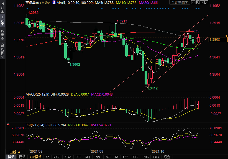Viewport: 228px width, 159px height.
Task: Select the 模板 tab at the bottom
Action: pos(22,157)
